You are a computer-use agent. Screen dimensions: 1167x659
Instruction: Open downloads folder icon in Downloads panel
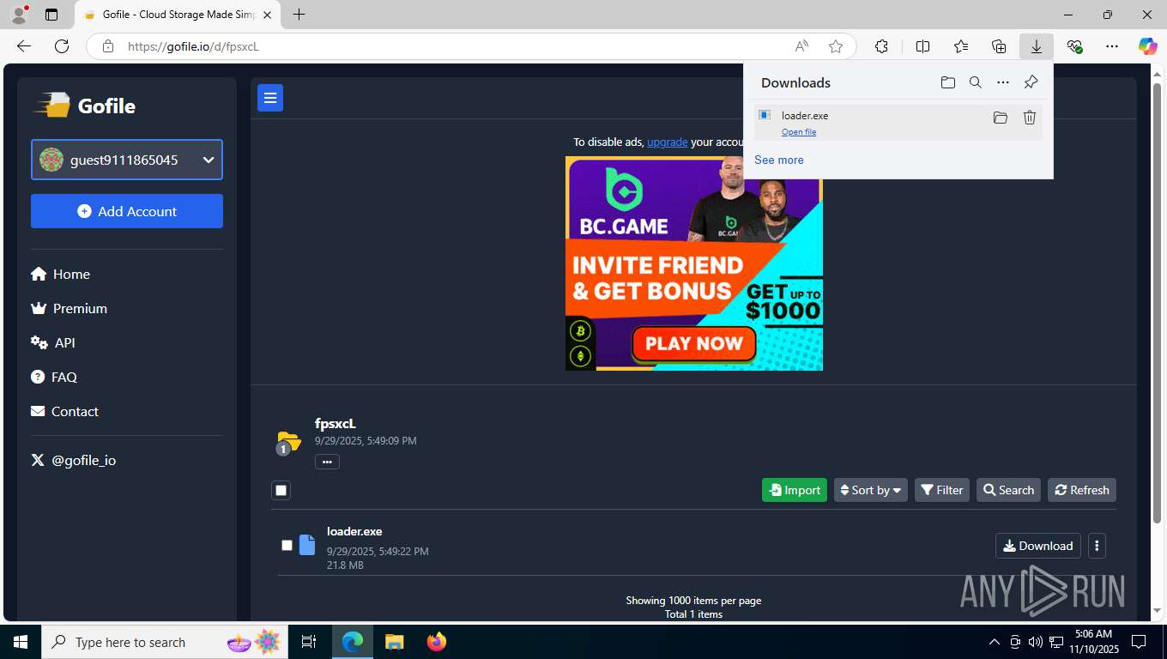point(947,82)
